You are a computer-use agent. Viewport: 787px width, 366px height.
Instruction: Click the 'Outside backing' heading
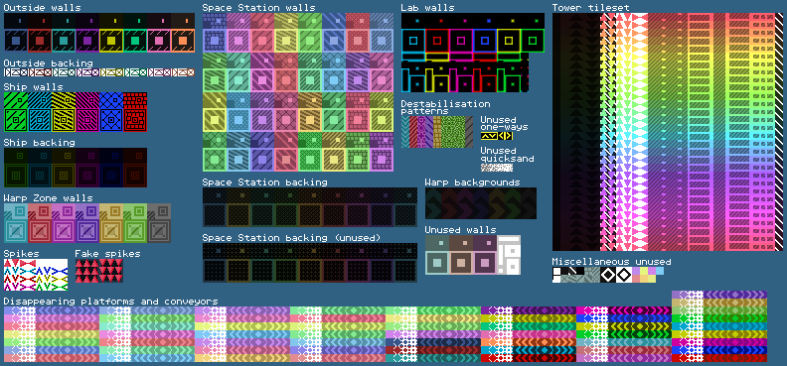point(48,63)
